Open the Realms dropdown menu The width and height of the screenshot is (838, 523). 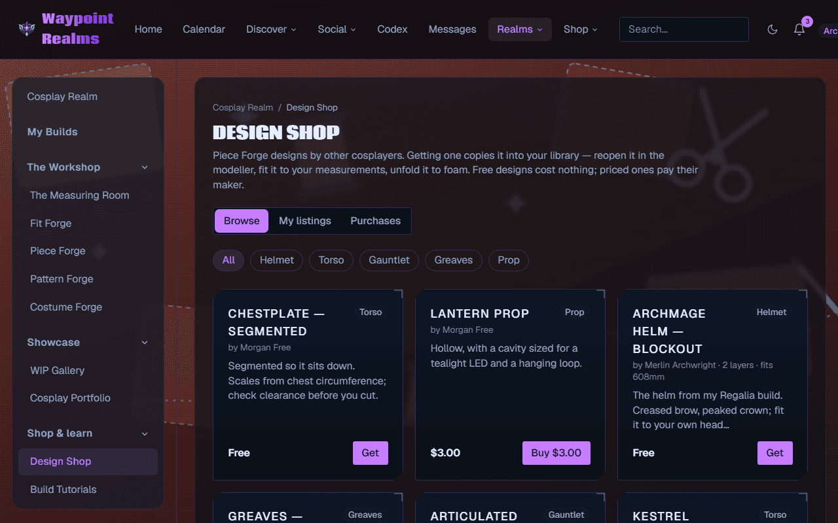pyautogui.click(x=520, y=29)
